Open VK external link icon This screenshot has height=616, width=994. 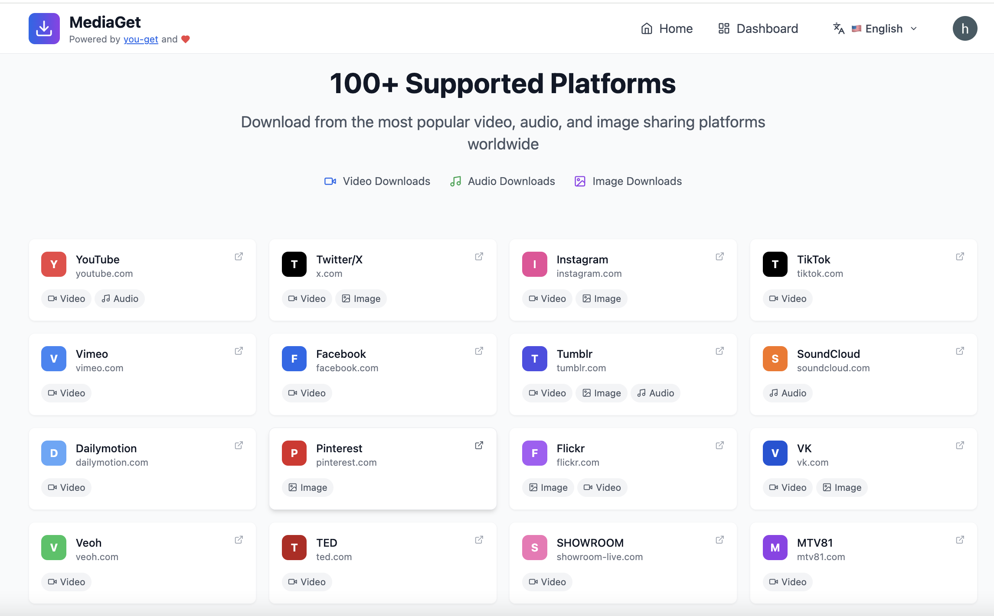pyautogui.click(x=960, y=445)
